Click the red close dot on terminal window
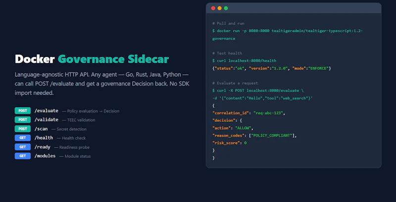Image resolution: width=396 pixels, height=202 pixels. point(213,8)
